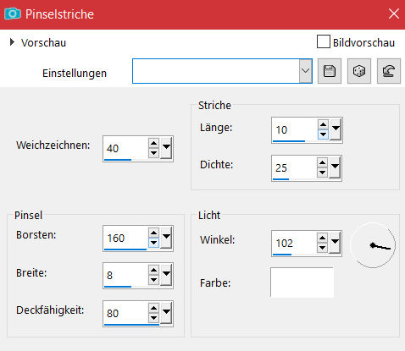Open the Borsten slider dropdown arrow
Viewport: 405px width, 351px height.
[x=166, y=238]
